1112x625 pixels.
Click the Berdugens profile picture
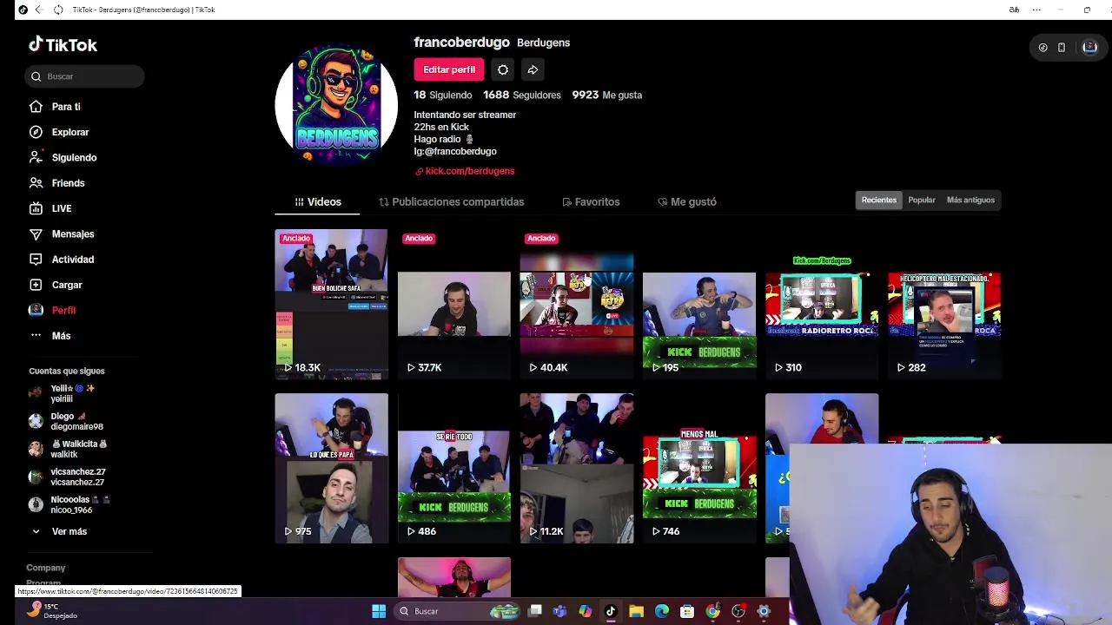pyautogui.click(x=336, y=103)
